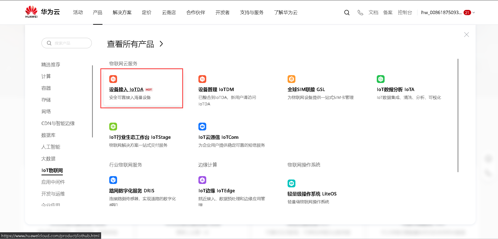Select the IoTStage workbench icon
498x239 pixels.
click(113, 127)
